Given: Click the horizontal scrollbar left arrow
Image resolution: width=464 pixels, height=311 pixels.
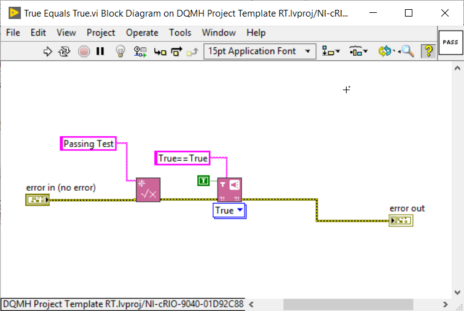Looking at the screenshot, I should point(251,304).
